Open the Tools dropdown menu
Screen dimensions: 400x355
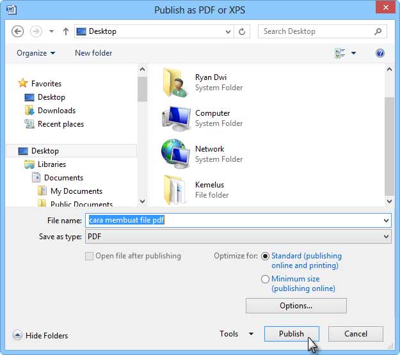(x=236, y=334)
